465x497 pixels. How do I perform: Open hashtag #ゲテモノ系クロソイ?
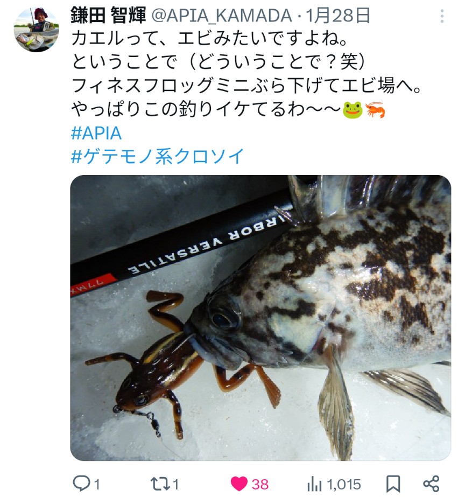click(x=158, y=156)
